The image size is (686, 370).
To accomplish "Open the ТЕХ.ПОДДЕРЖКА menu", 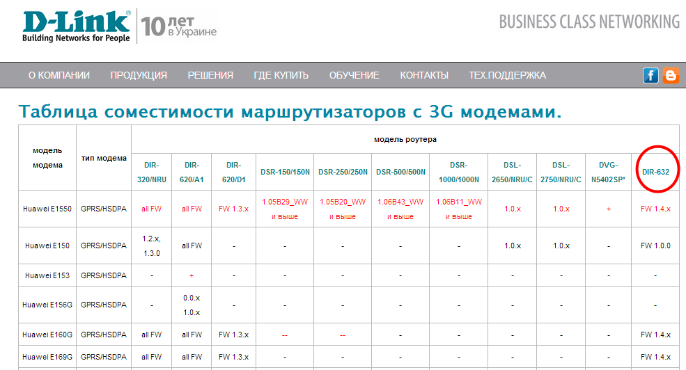I will (x=508, y=76).
